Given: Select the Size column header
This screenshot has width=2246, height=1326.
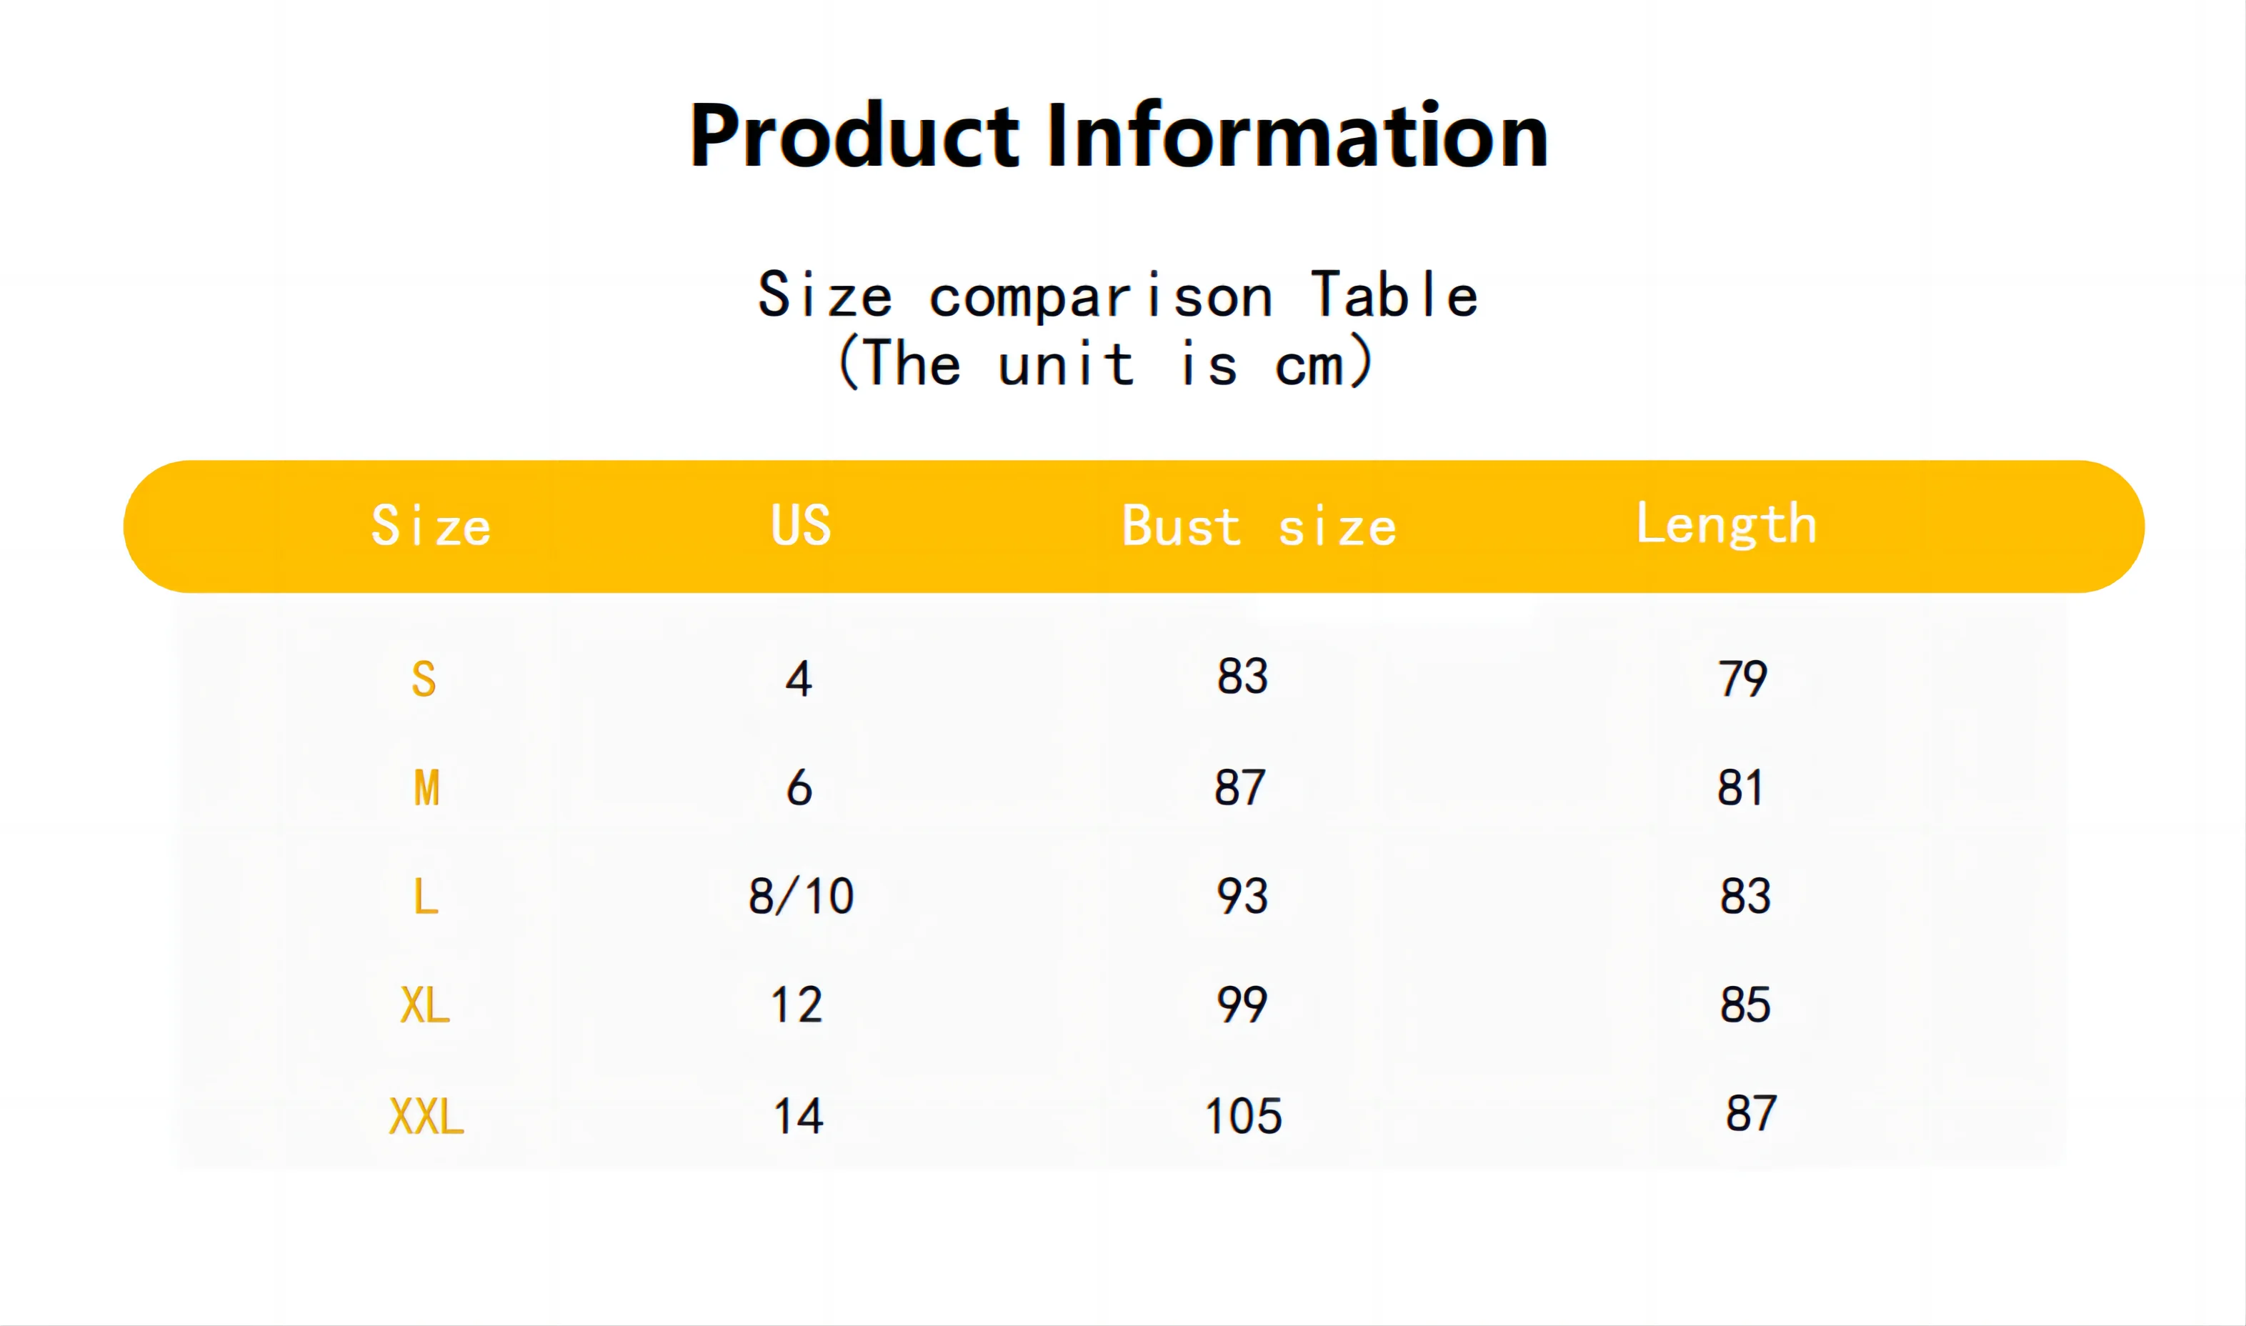Looking at the screenshot, I should pos(431,525).
